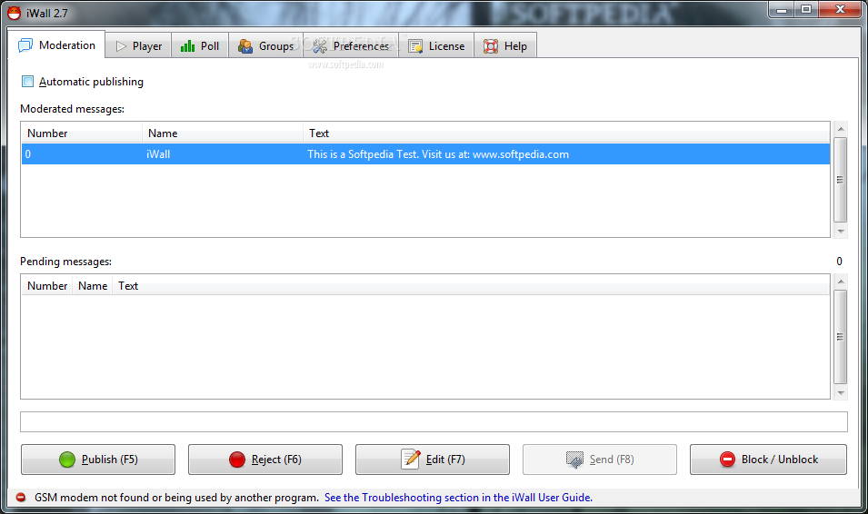Click the Publish (F5) button

point(98,460)
